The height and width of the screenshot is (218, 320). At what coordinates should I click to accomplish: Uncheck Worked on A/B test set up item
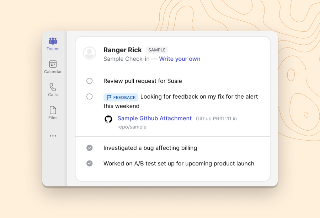point(89,163)
